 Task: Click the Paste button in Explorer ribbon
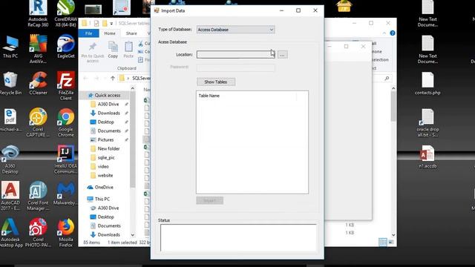[x=128, y=50]
